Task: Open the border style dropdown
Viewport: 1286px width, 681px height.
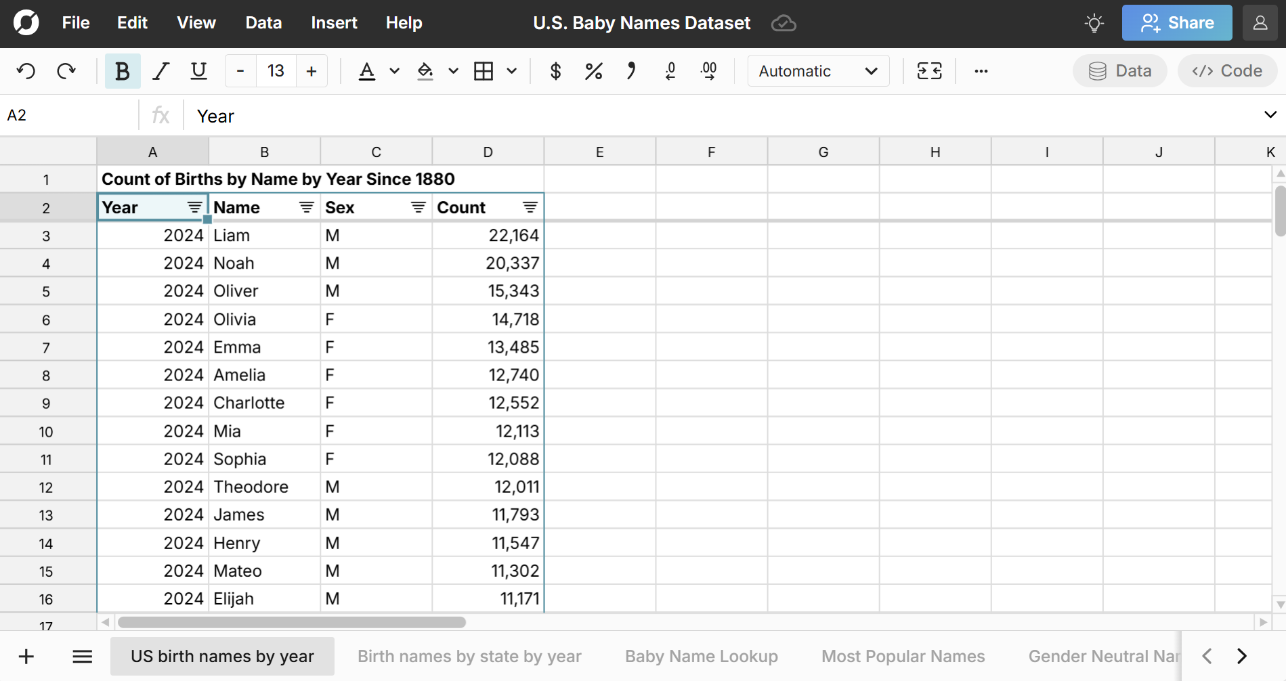Action: 512,70
